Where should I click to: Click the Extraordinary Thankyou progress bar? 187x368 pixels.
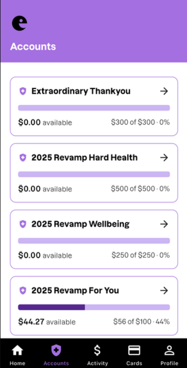[x=94, y=108]
